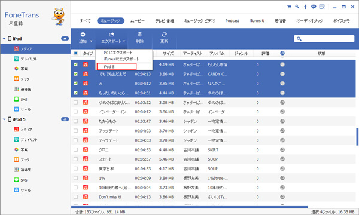Viewport: 359px width, 215px height.
Task: Open the menu icon beside the feedback bubble
Action: (x=322, y=7)
